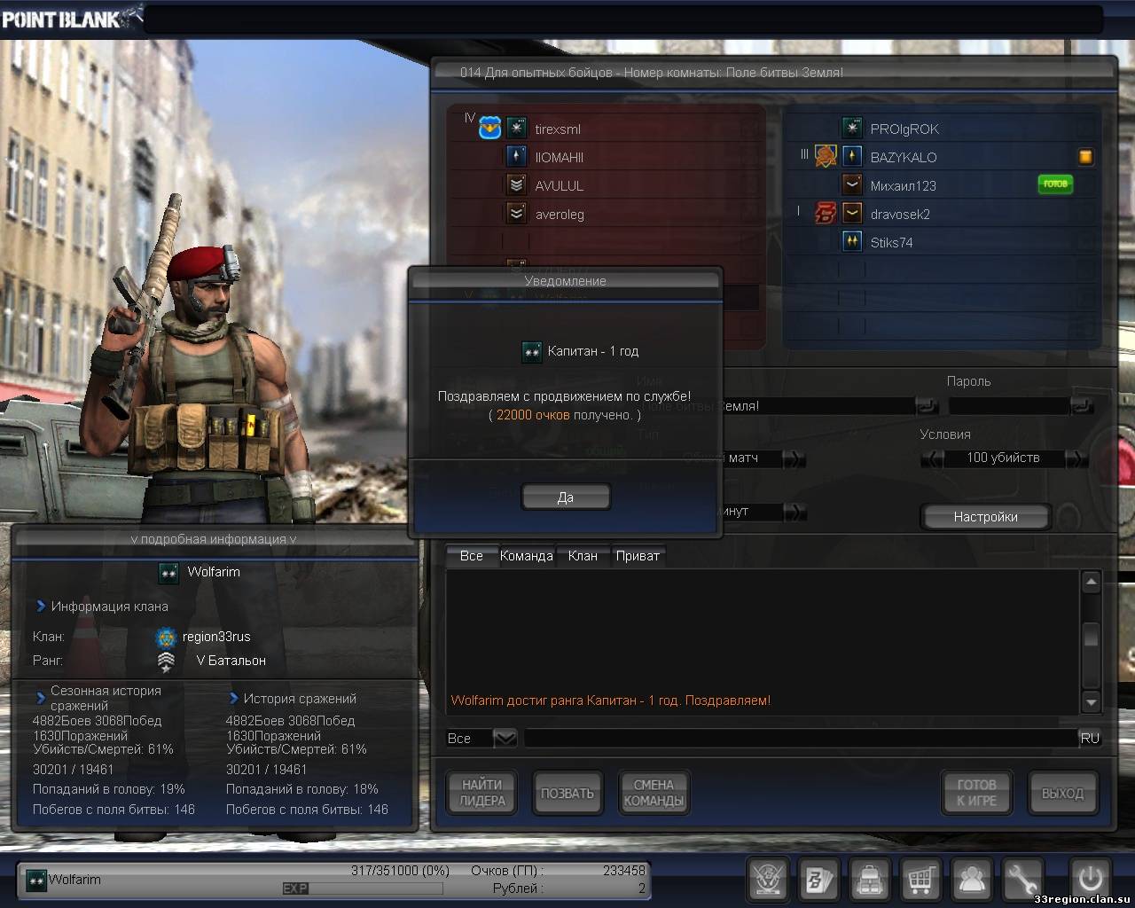
Task: Click Wolfarim's rank icon in bottom status bar
Action: [36, 881]
